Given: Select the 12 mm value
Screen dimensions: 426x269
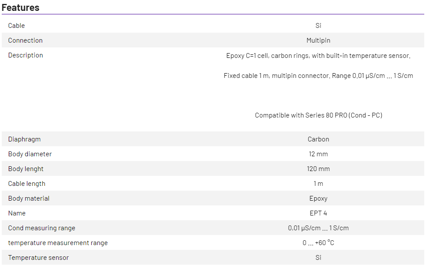Looking at the screenshot, I should 318,154.
